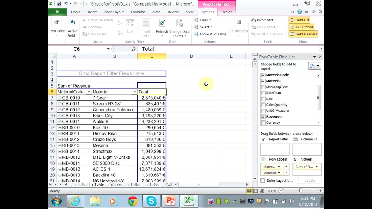The width and height of the screenshot is (372, 209).
Task: Uncheck the MaterialCode field
Action: [x=263, y=75]
